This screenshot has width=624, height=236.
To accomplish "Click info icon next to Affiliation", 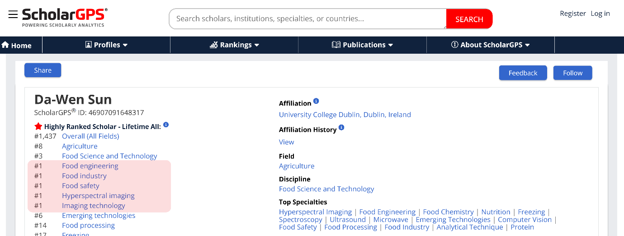I will pos(316,101).
